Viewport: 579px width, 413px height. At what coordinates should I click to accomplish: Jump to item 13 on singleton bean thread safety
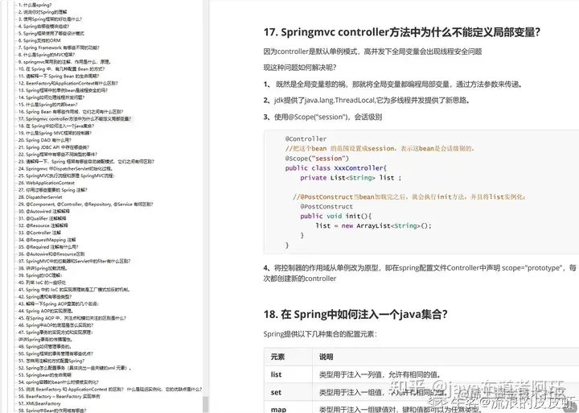64,90
